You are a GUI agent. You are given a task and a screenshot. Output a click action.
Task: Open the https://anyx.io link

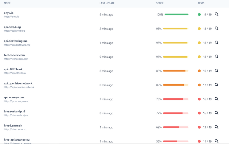(11, 17)
